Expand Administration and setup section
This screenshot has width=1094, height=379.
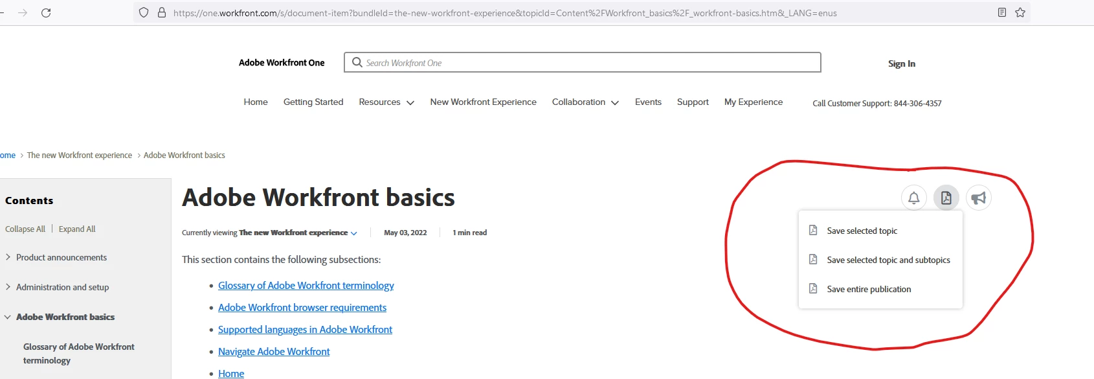pyautogui.click(x=8, y=287)
